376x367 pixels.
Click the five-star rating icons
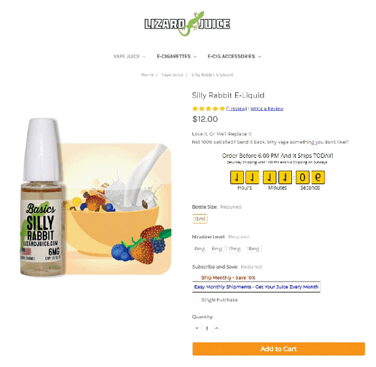(x=209, y=108)
